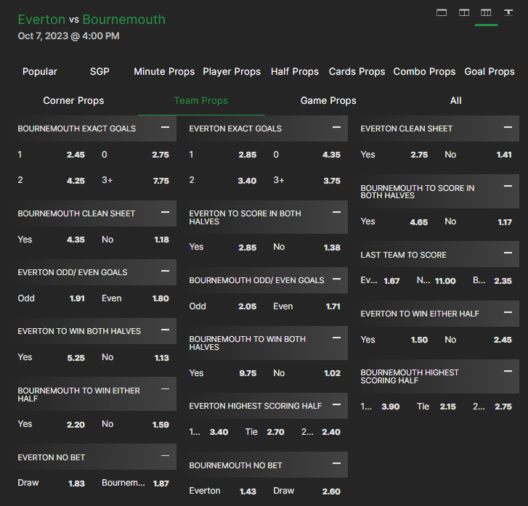
Task: Pick Bournemouth highest scoring half Tie 2.15
Action: click(x=436, y=407)
